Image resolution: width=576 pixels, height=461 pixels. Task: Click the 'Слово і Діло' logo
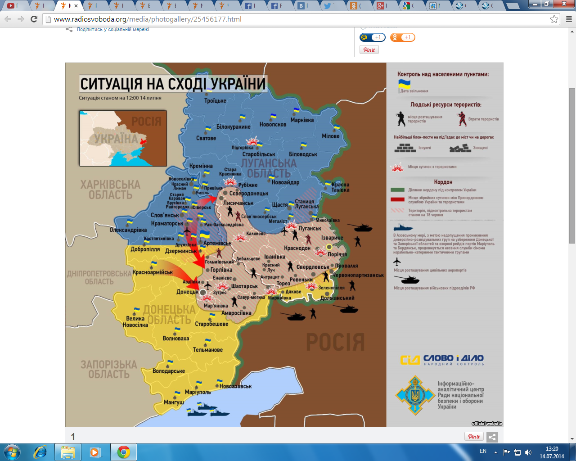(442, 360)
